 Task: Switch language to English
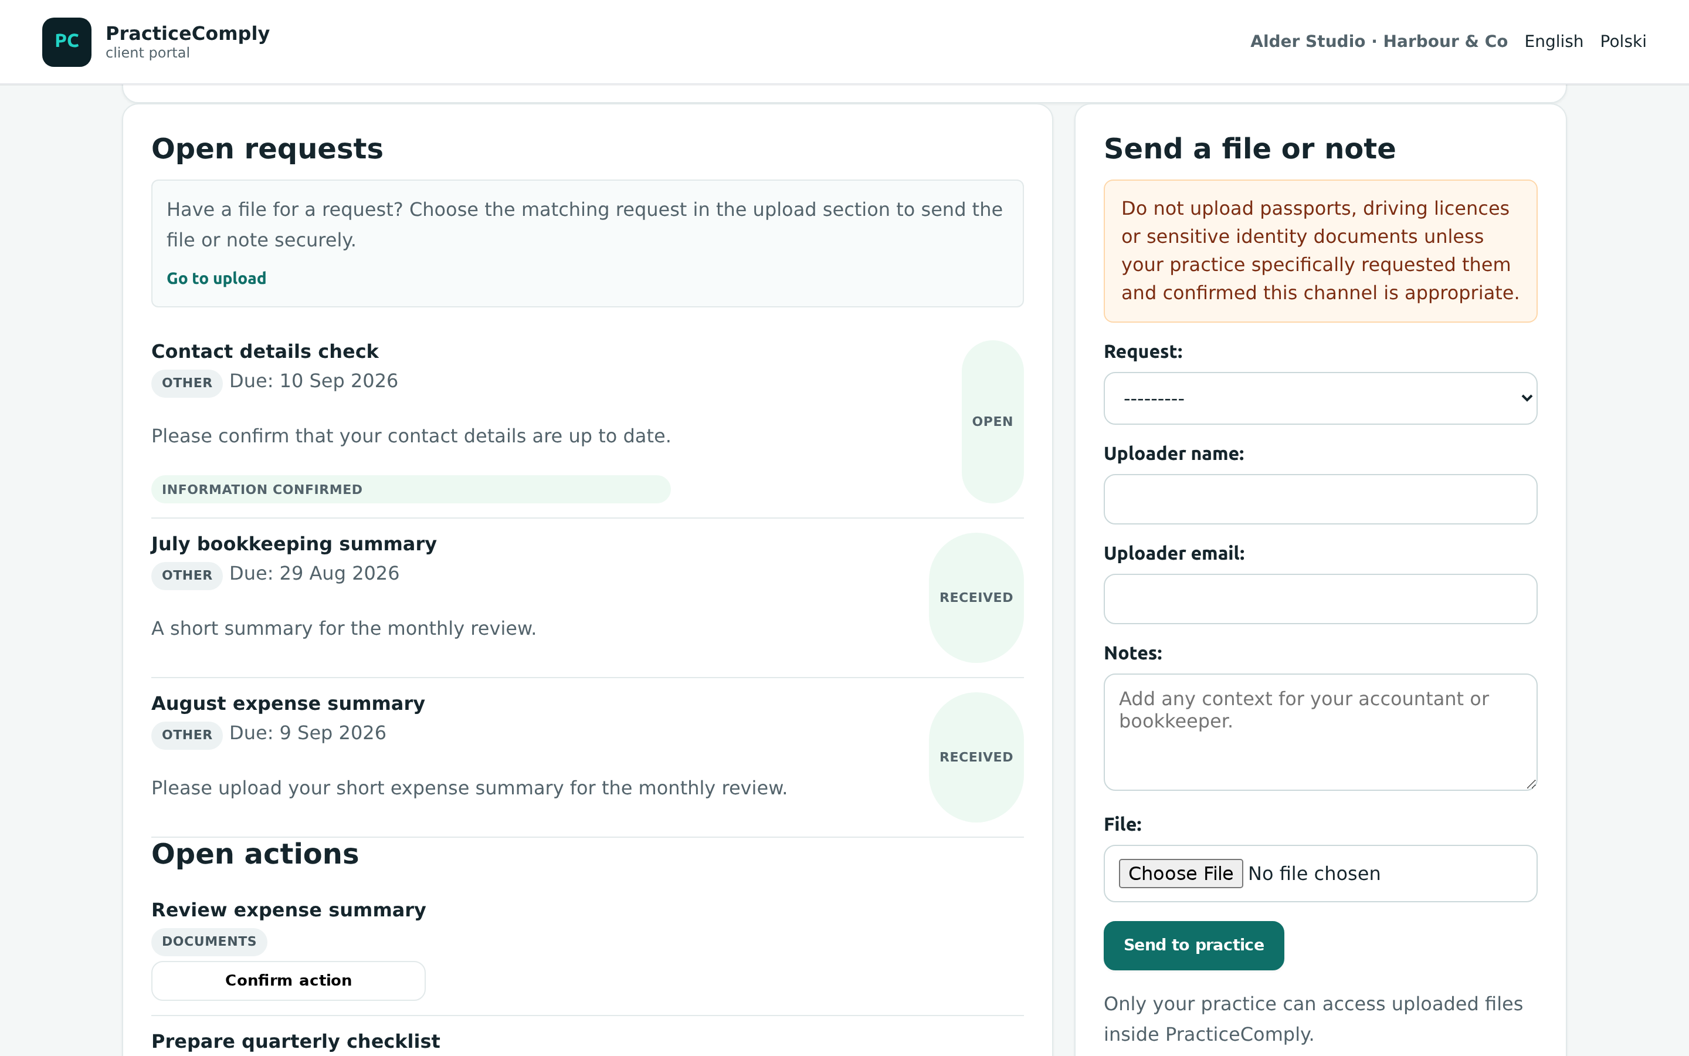1554,42
